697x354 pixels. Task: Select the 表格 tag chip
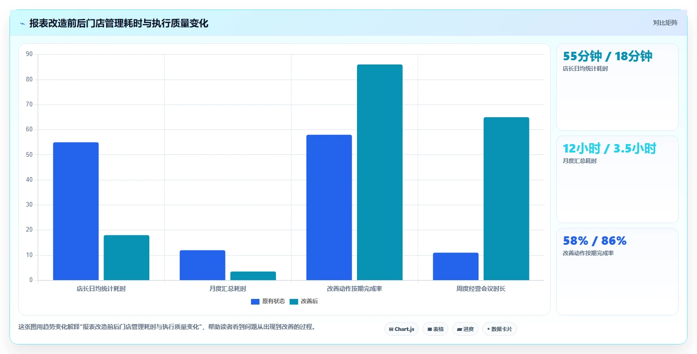tap(435, 329)
